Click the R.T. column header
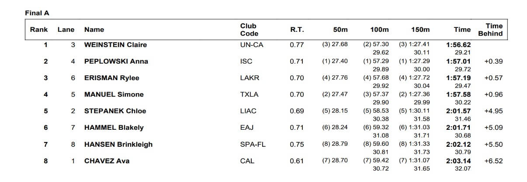 pos(297,30)
